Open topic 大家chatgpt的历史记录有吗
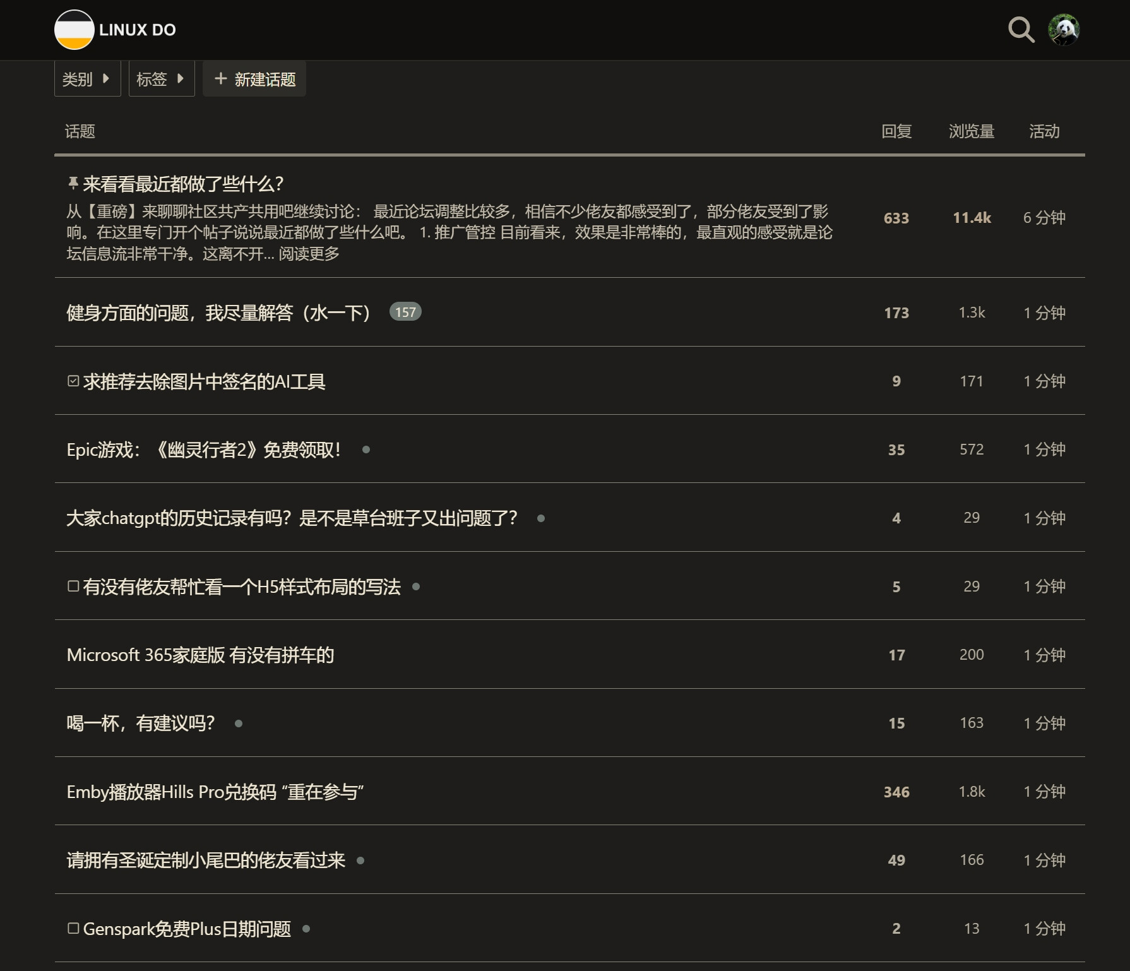This screenshot has height=971, width=1130. [292, 518]
